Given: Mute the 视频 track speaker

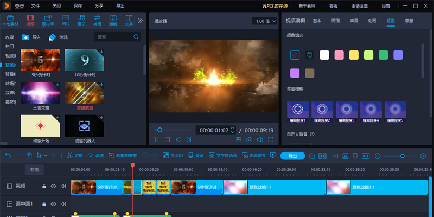Looking at the screenshot, I should coord(63,187).
